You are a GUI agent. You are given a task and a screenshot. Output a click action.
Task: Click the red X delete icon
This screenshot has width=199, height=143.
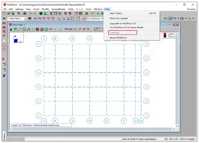tap(88, 29)
